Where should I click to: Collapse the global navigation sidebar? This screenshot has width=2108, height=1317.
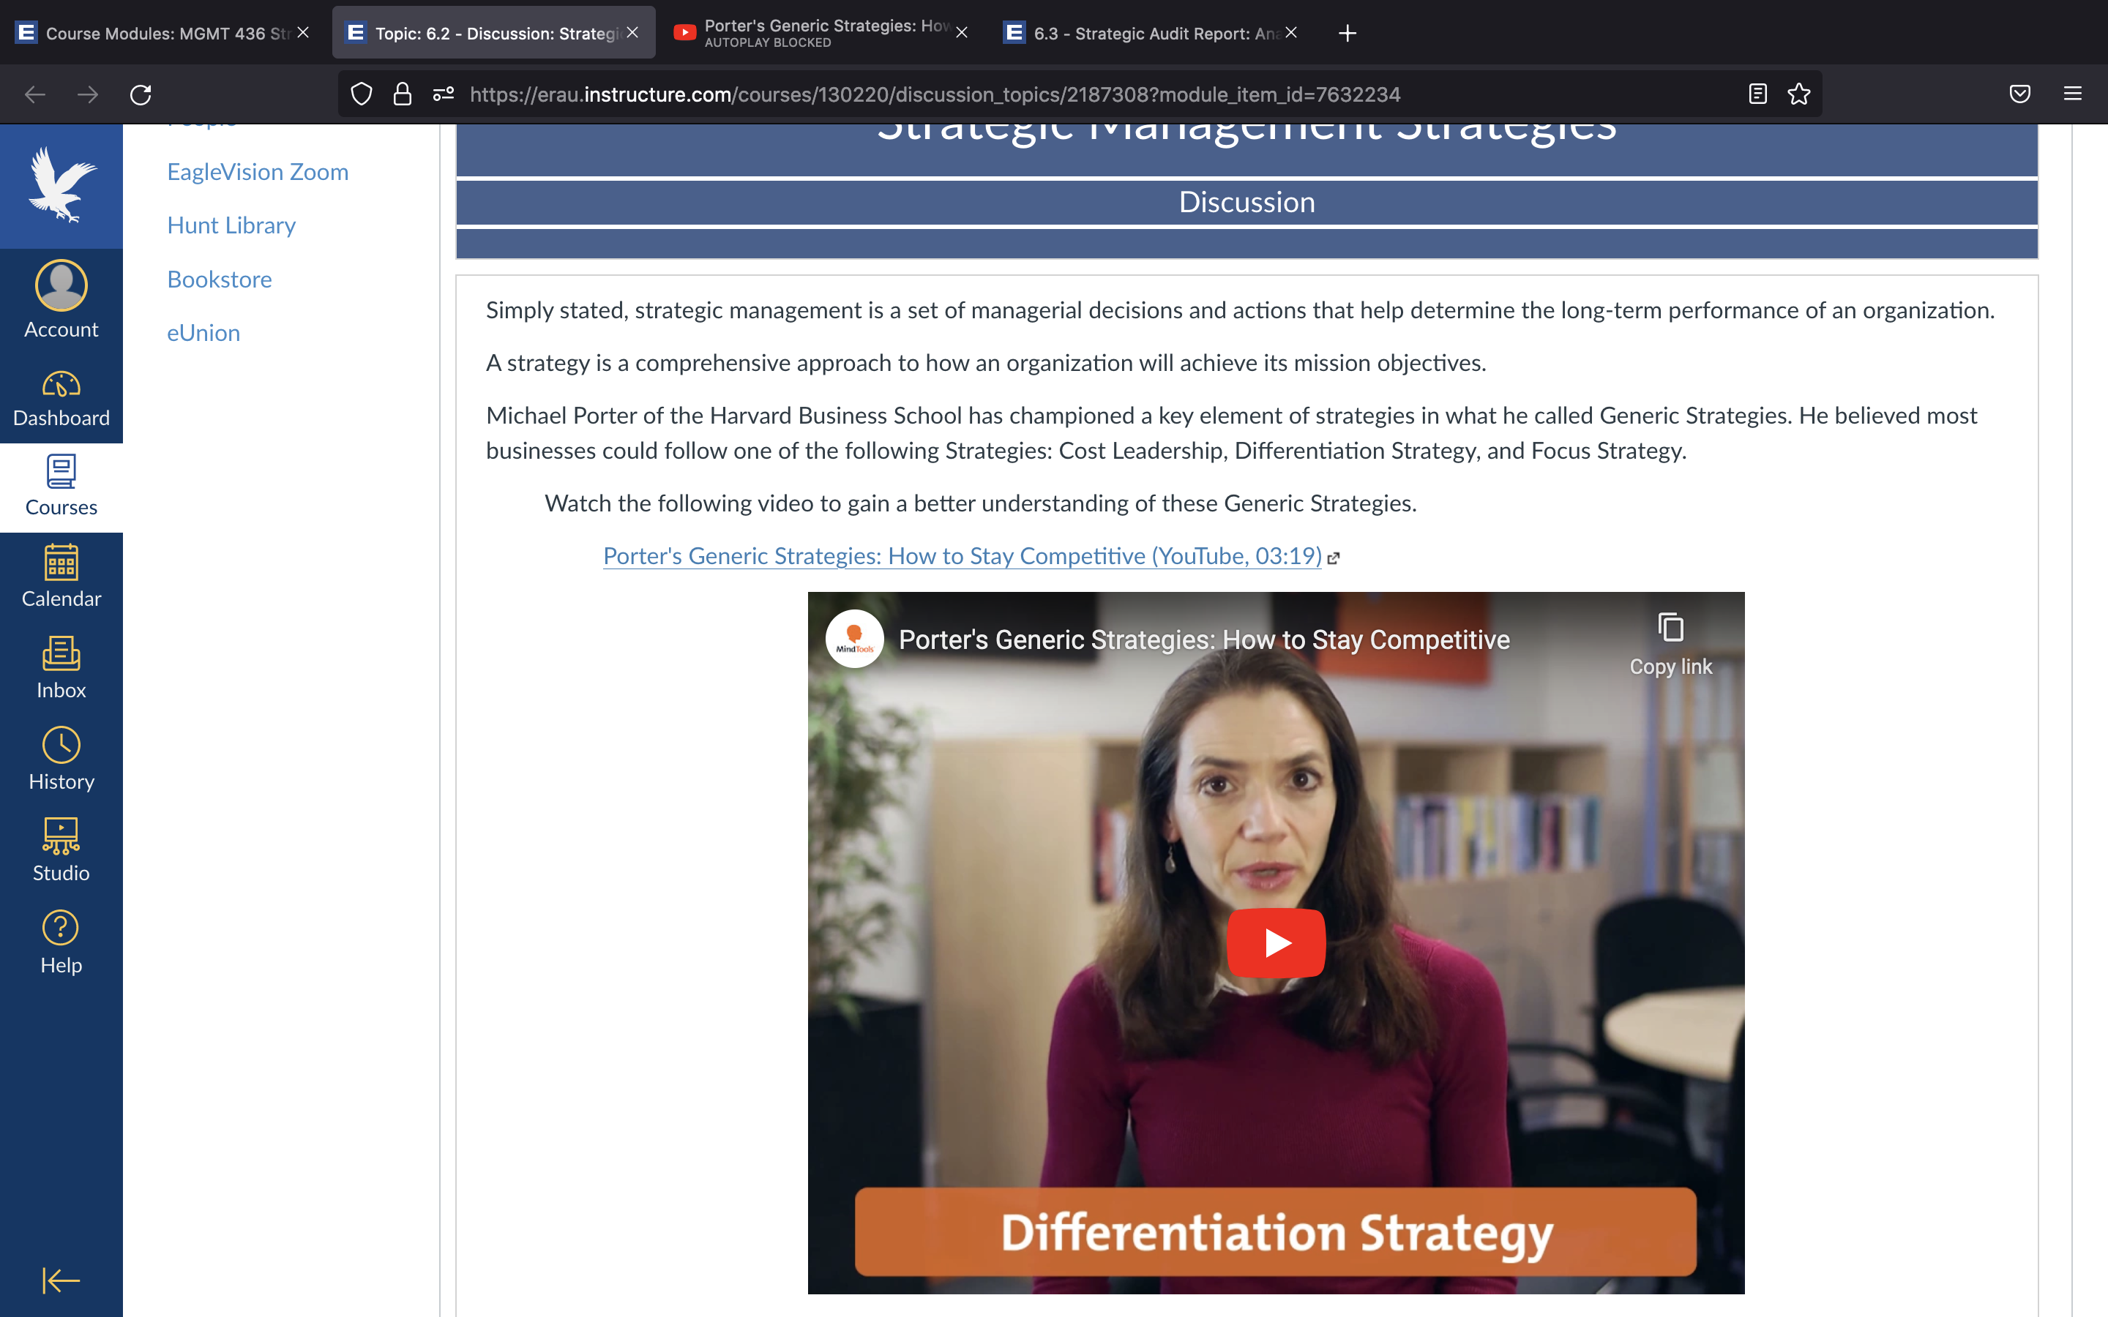(x=61, y=1280)
